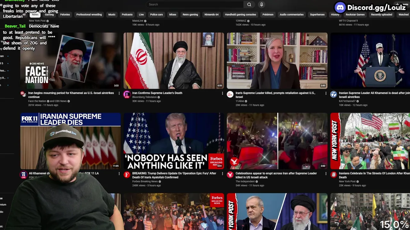Open more options for Iran begins mourning video
410x230 pixels.
coord(119,93)
